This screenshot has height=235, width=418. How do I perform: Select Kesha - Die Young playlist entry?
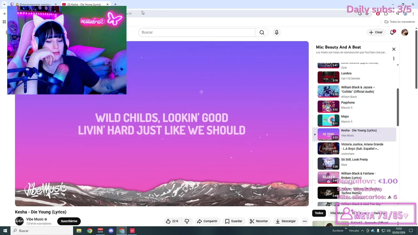[354, 134]
